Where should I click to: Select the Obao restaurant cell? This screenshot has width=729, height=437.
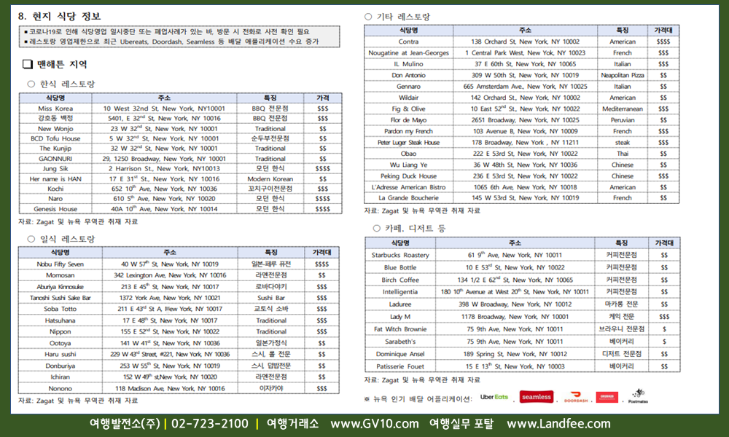coord(409,154)
